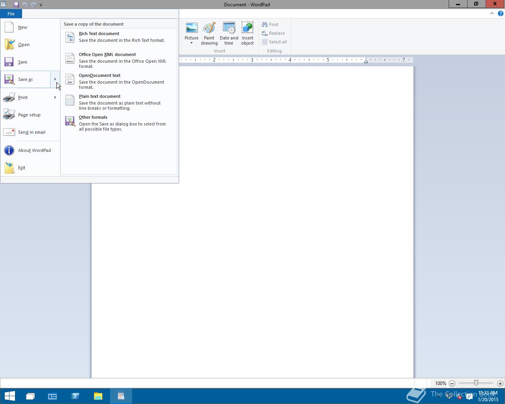Click the File tab button
The height and width of the screenshot is (404, 505).
tap(11, 14)
